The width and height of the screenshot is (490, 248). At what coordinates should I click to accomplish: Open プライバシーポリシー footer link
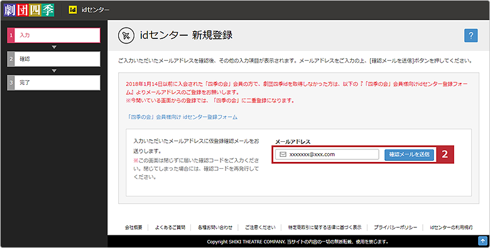(395, 227)
